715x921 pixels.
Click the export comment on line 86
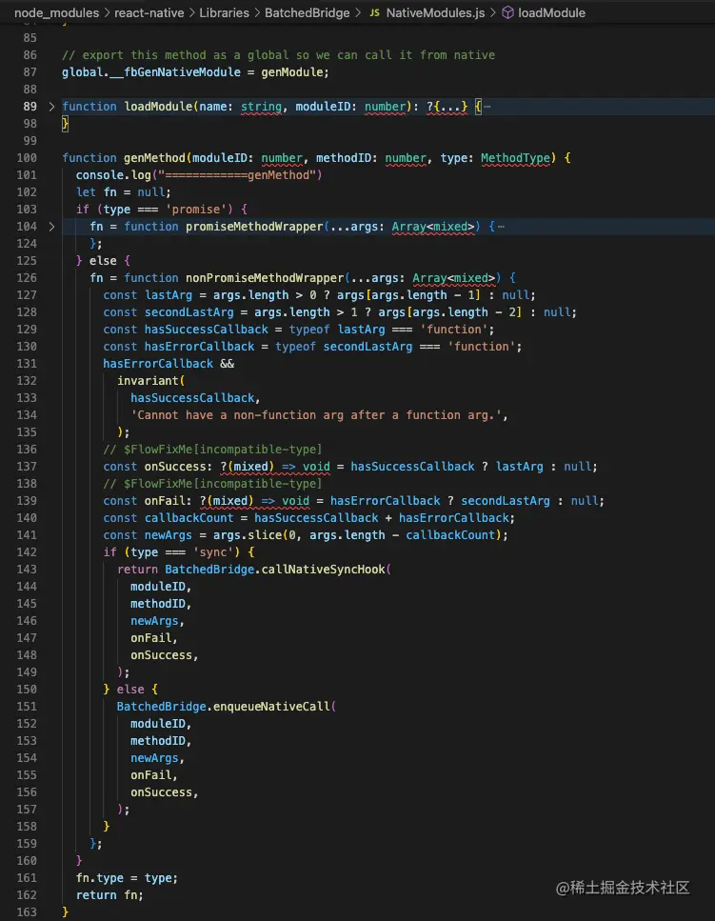[278, 54]
